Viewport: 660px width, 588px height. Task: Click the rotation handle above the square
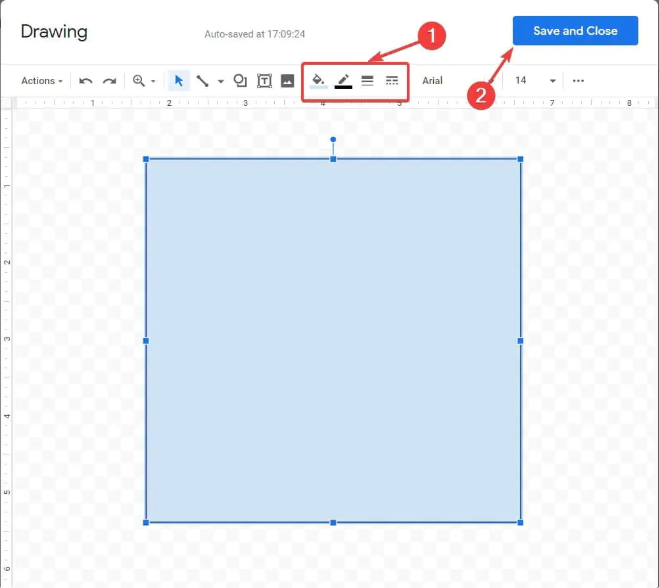pyautogui.click(x=333, y=139)
